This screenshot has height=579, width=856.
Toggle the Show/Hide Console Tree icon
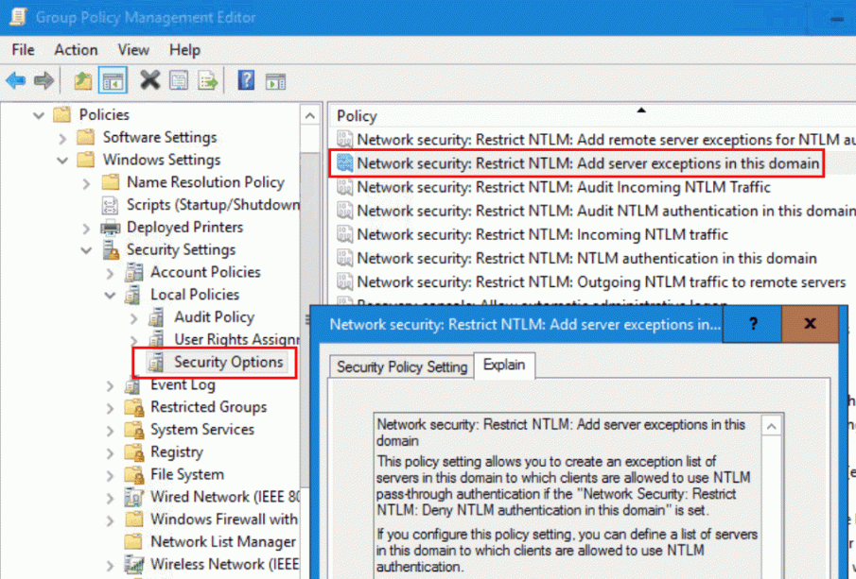pos(113,81)
